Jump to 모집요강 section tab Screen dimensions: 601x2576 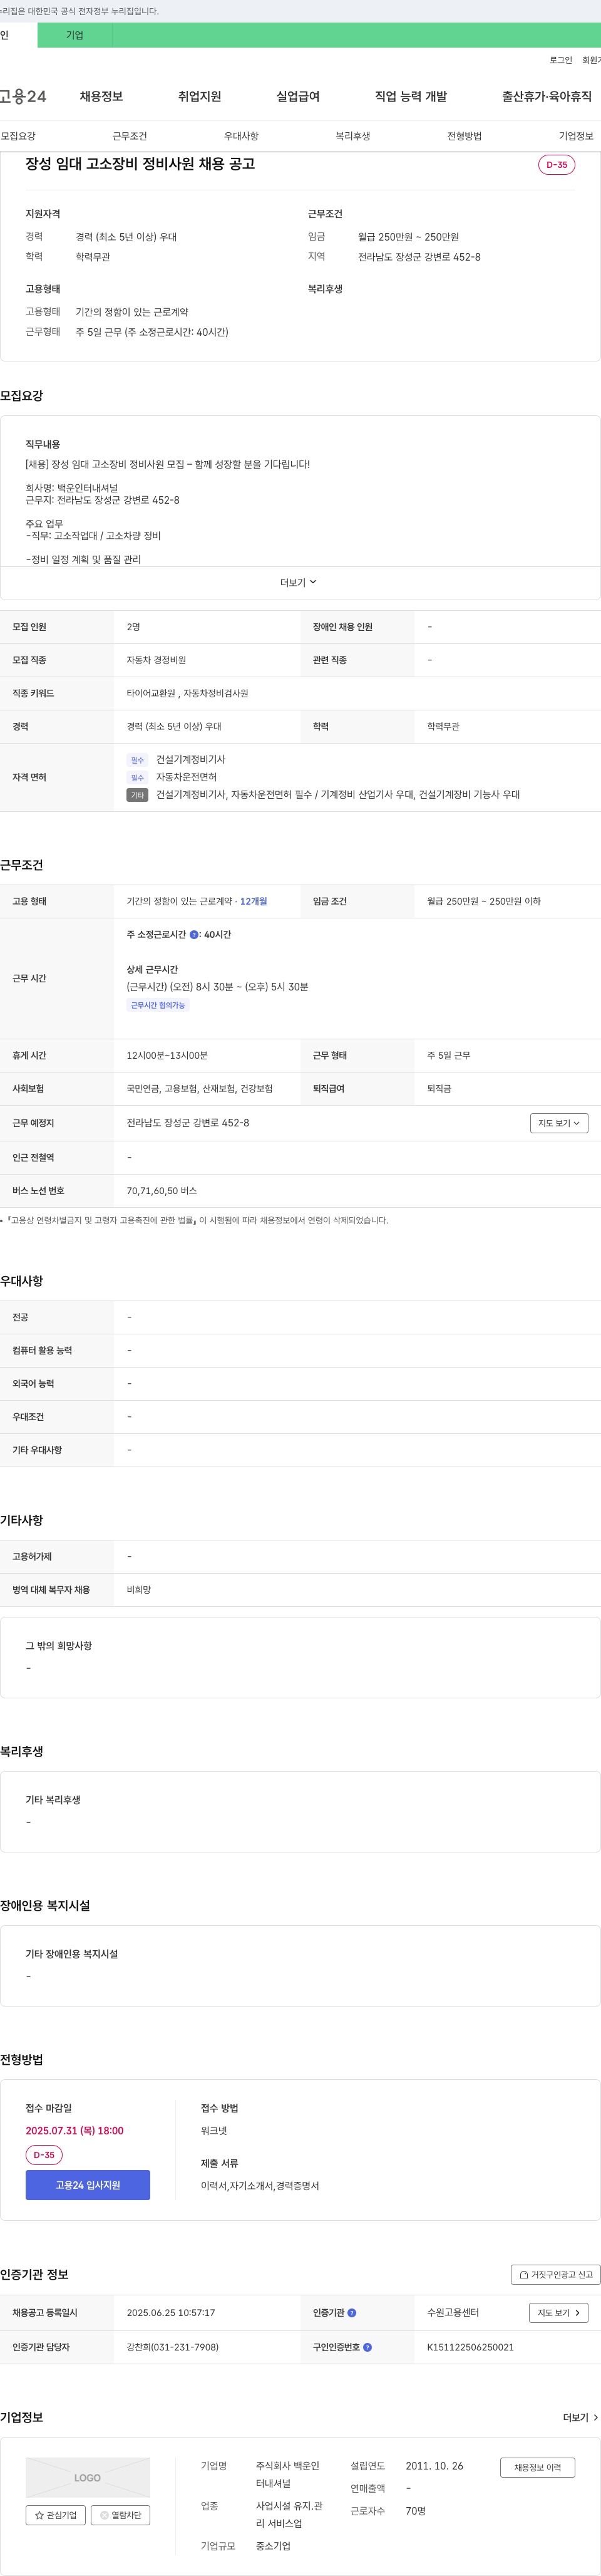click(18, 136)
